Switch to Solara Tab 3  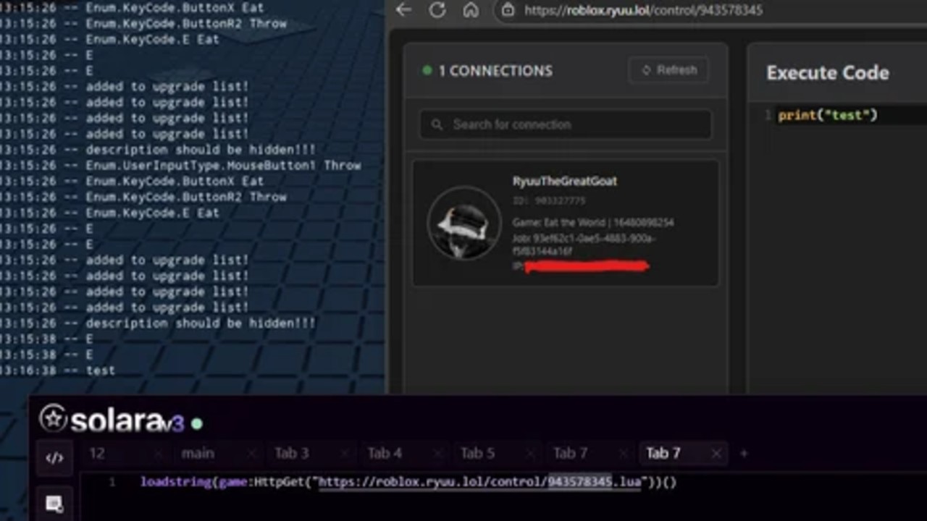pos(291,454)
